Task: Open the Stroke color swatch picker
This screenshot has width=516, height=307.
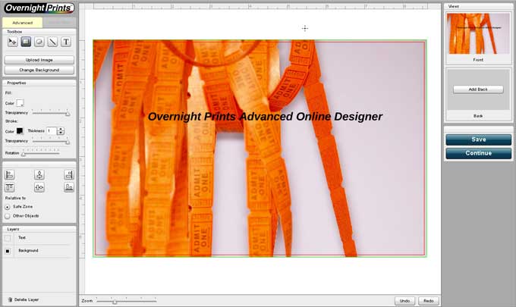Action: click(x=20, y=131)
